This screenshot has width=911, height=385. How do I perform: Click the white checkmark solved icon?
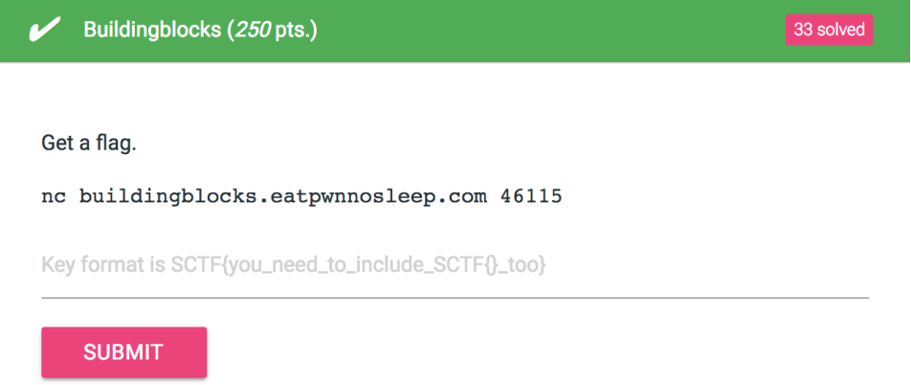pyautogui.click(x=45, y=29)
